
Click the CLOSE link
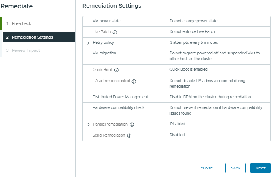(207, 168)
